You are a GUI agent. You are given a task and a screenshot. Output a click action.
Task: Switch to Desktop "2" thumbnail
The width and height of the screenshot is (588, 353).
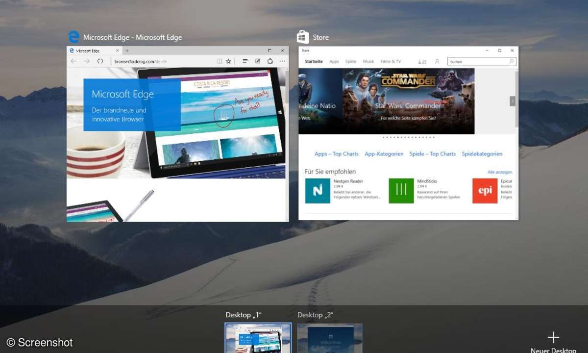pos(330,338)
